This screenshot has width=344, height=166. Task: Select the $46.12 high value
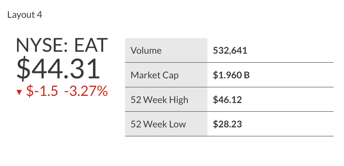click(227, 100)
